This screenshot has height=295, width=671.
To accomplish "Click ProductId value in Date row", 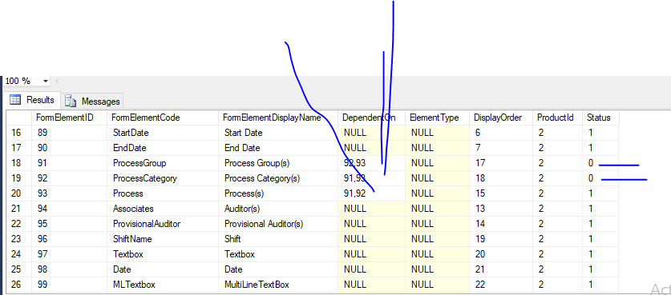I will 558,269.
